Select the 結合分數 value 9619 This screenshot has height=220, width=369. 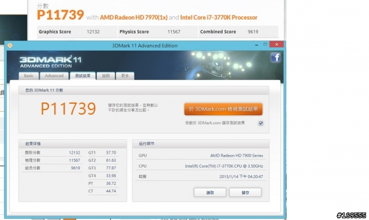(x=76, y=168)
